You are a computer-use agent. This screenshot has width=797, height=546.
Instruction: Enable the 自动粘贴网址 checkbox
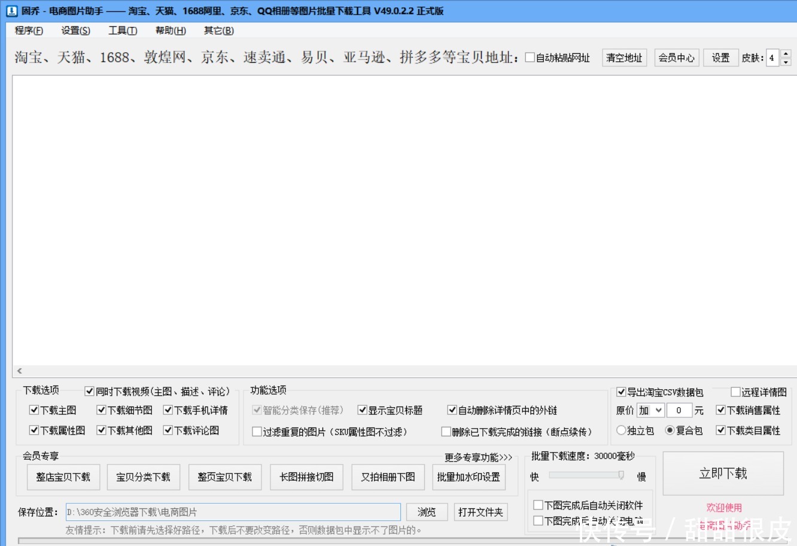coord(530,57)
